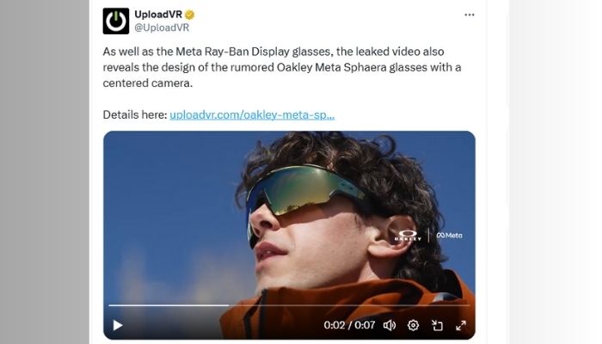This screenshot has height=344, width=602.
Task: Open the uploadvr.com/oakley-meta-sp... link
Action: tap(252, 114)
